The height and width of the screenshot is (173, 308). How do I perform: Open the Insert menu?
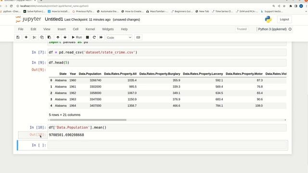62,29
